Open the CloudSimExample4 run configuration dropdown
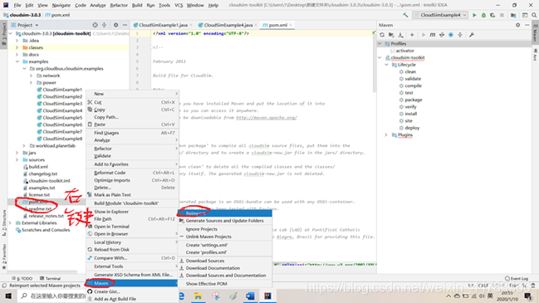539x303 pixels. 441,15
